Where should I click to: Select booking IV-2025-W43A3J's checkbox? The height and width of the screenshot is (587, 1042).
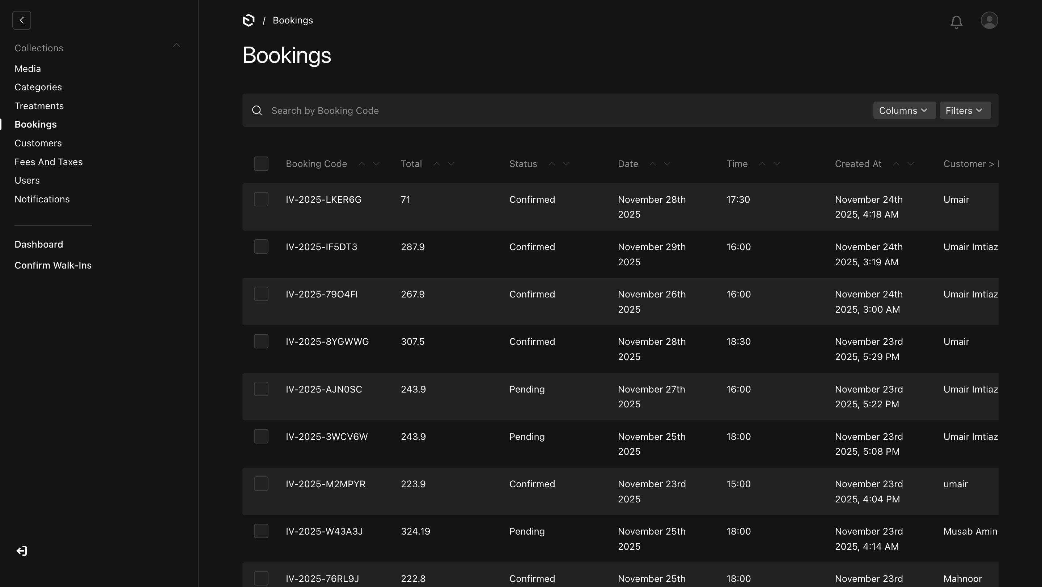[261, 531]
